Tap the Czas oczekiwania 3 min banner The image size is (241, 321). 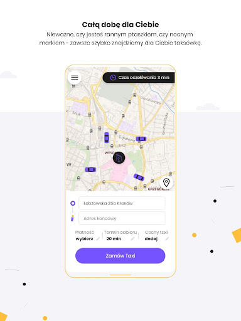point(139,78)
